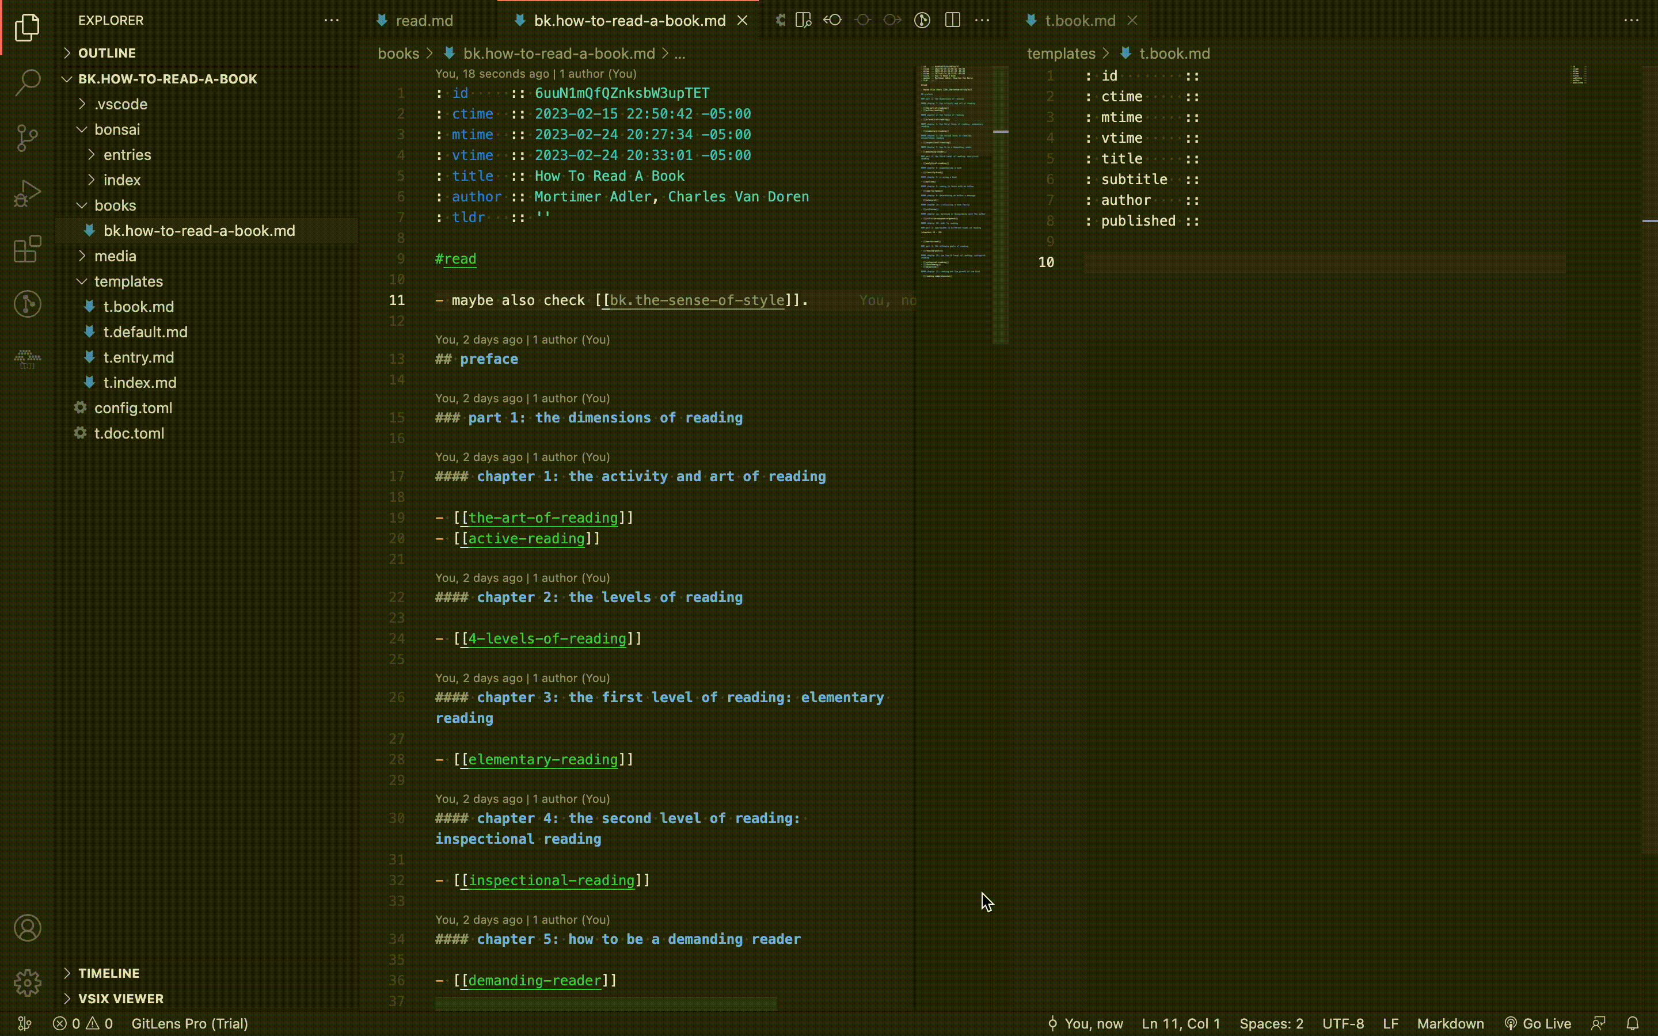Go to line via Ln 11, Col 1
Viewport: 1658px width, 1036px height.
[x=1181, y=1023]
